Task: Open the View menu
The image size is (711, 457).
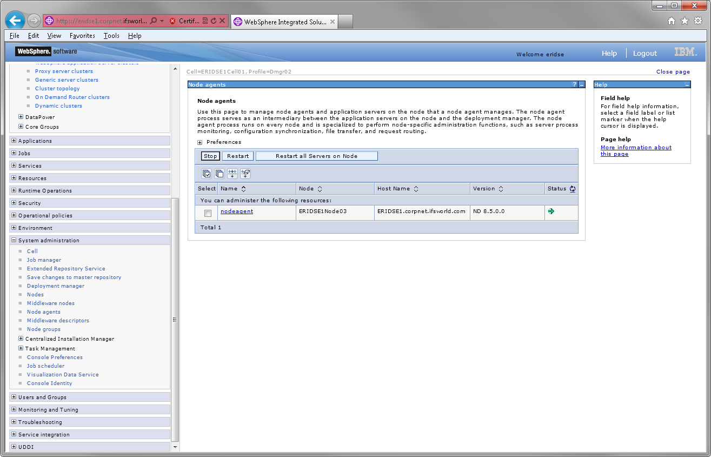Action: 54,36
